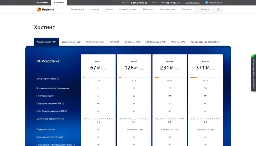Expand the Все услуги dropdown menu
Screen dimensions: 256x146
coord(78,9)
